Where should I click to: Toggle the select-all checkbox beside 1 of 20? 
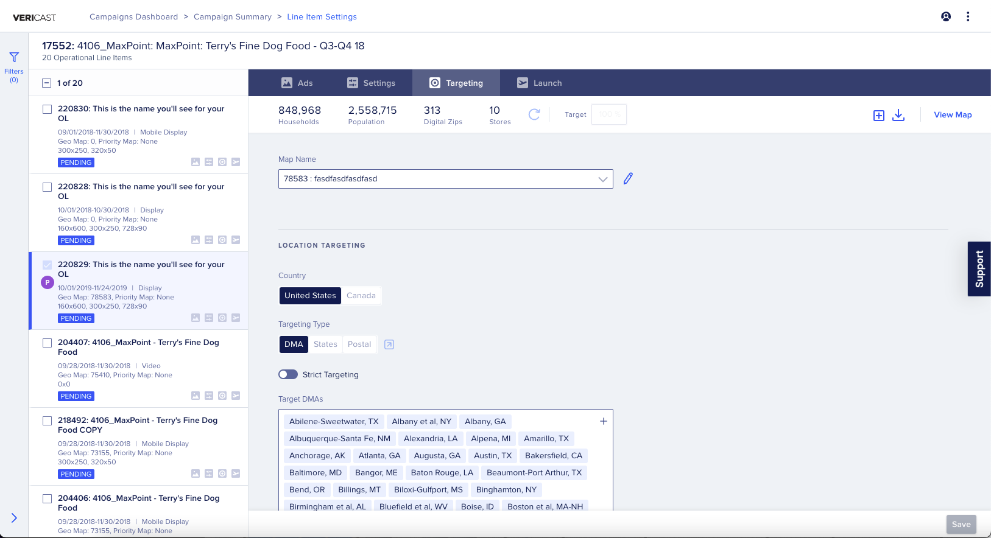pos(46,83)
